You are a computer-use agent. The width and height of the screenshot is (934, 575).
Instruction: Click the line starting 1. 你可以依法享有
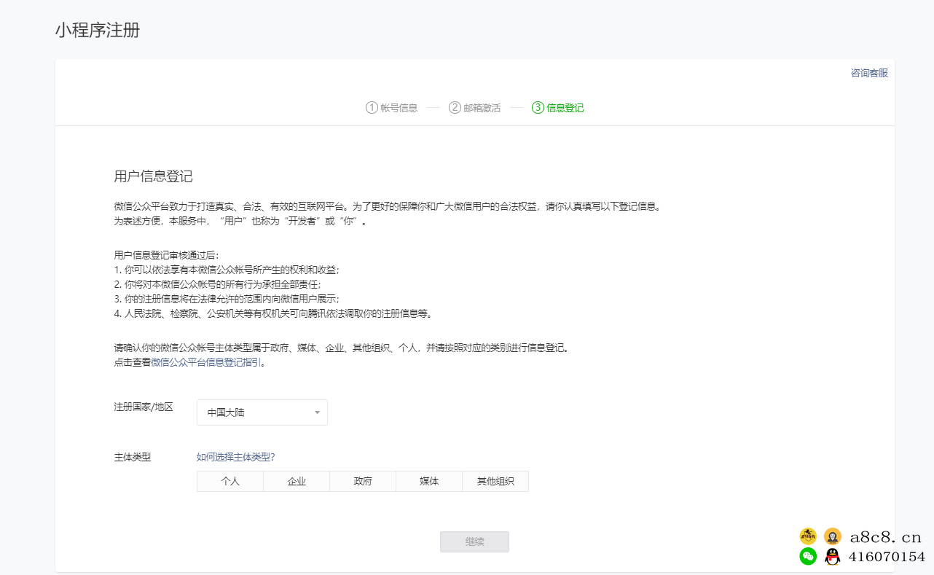click(x=227, y=270)
